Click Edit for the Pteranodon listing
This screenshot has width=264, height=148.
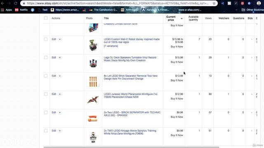coord(54,94)
